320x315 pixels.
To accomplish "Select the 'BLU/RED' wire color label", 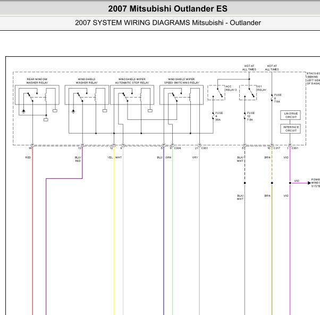I will click(78, 159).
